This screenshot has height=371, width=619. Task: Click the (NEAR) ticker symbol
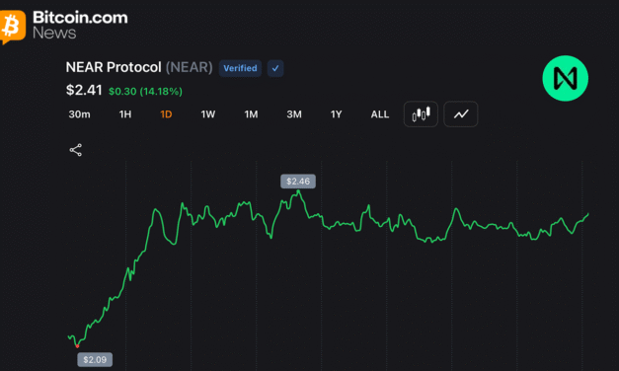click(190, 67)
